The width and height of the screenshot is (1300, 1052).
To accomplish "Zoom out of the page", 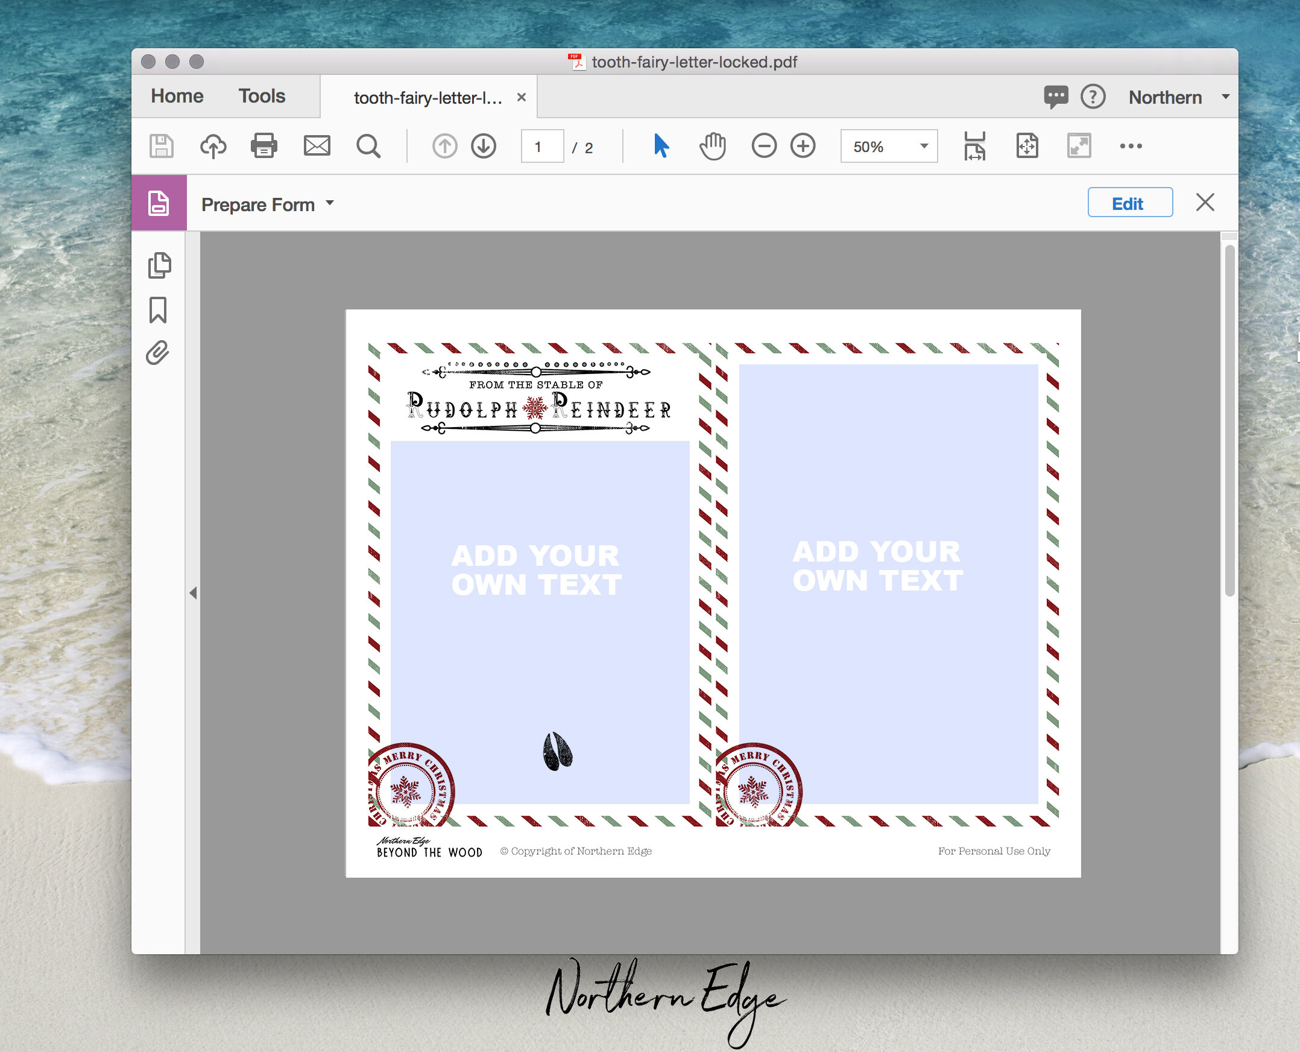I will 763,145.
